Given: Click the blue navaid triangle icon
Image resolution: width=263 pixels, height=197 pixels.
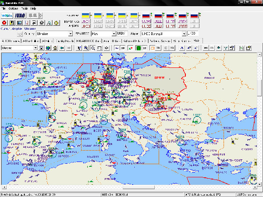Looking at the screenshot, I should pyautogui.click(x=182, y=48).
